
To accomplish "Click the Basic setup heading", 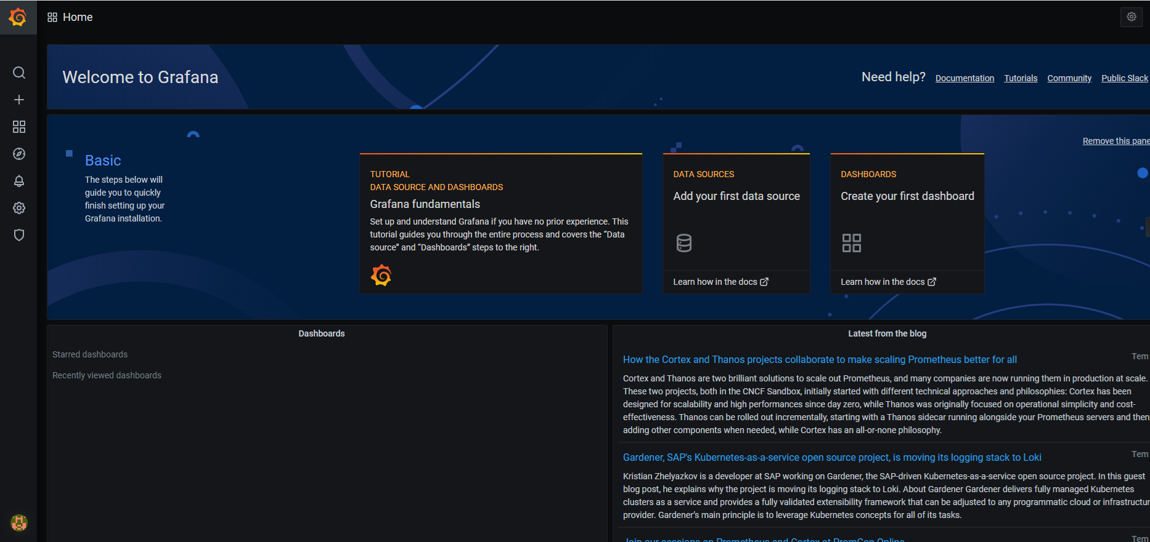I will click(103, 161).
